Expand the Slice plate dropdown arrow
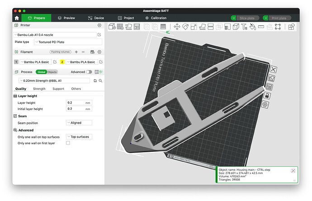The height and width of the screenshot is (201, 312). 233,18
